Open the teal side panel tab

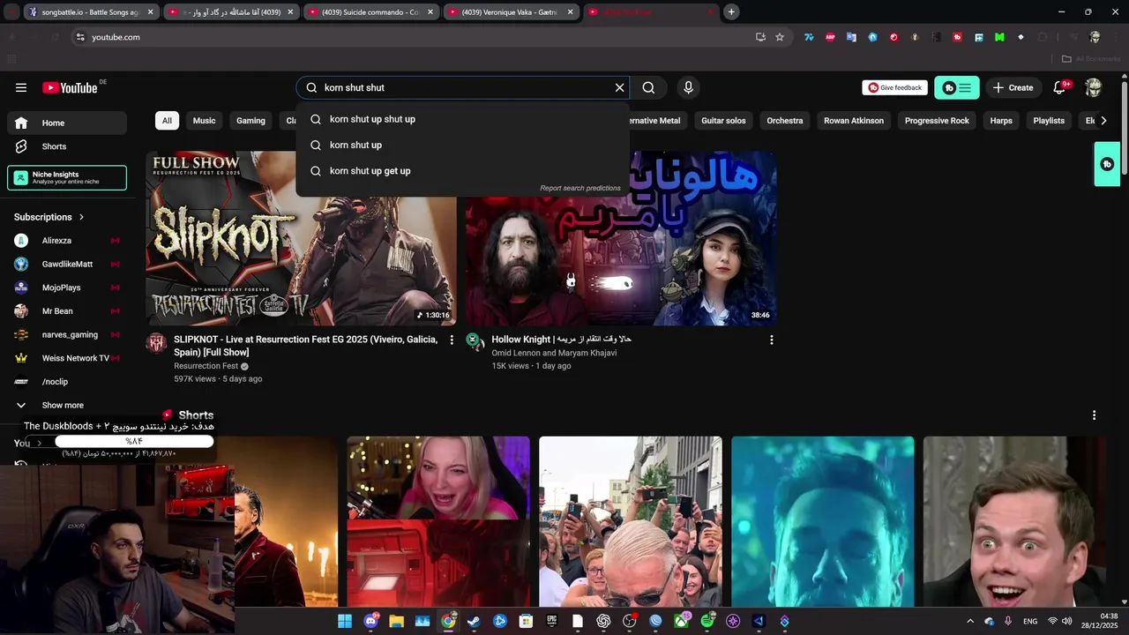1107,164
